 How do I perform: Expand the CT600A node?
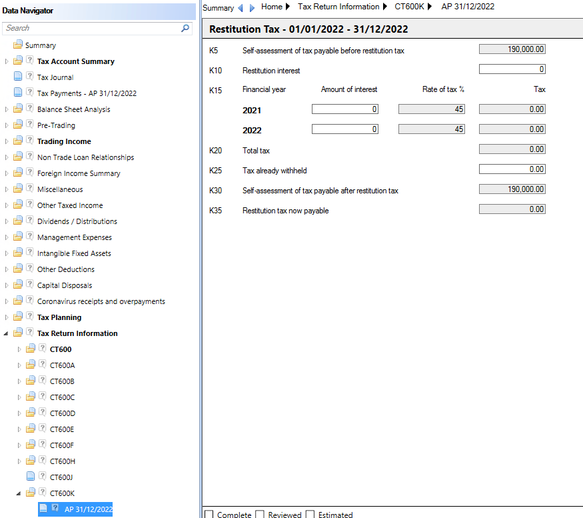[x=19, y=365]
